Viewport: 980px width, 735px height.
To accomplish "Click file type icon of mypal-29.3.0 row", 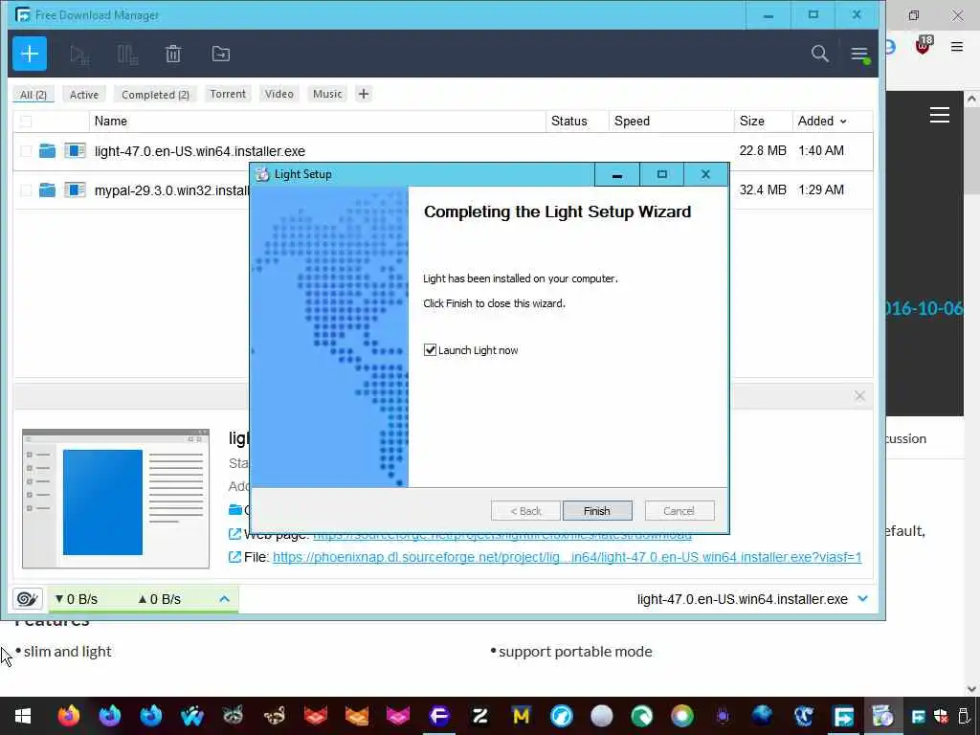I will 75,189.
